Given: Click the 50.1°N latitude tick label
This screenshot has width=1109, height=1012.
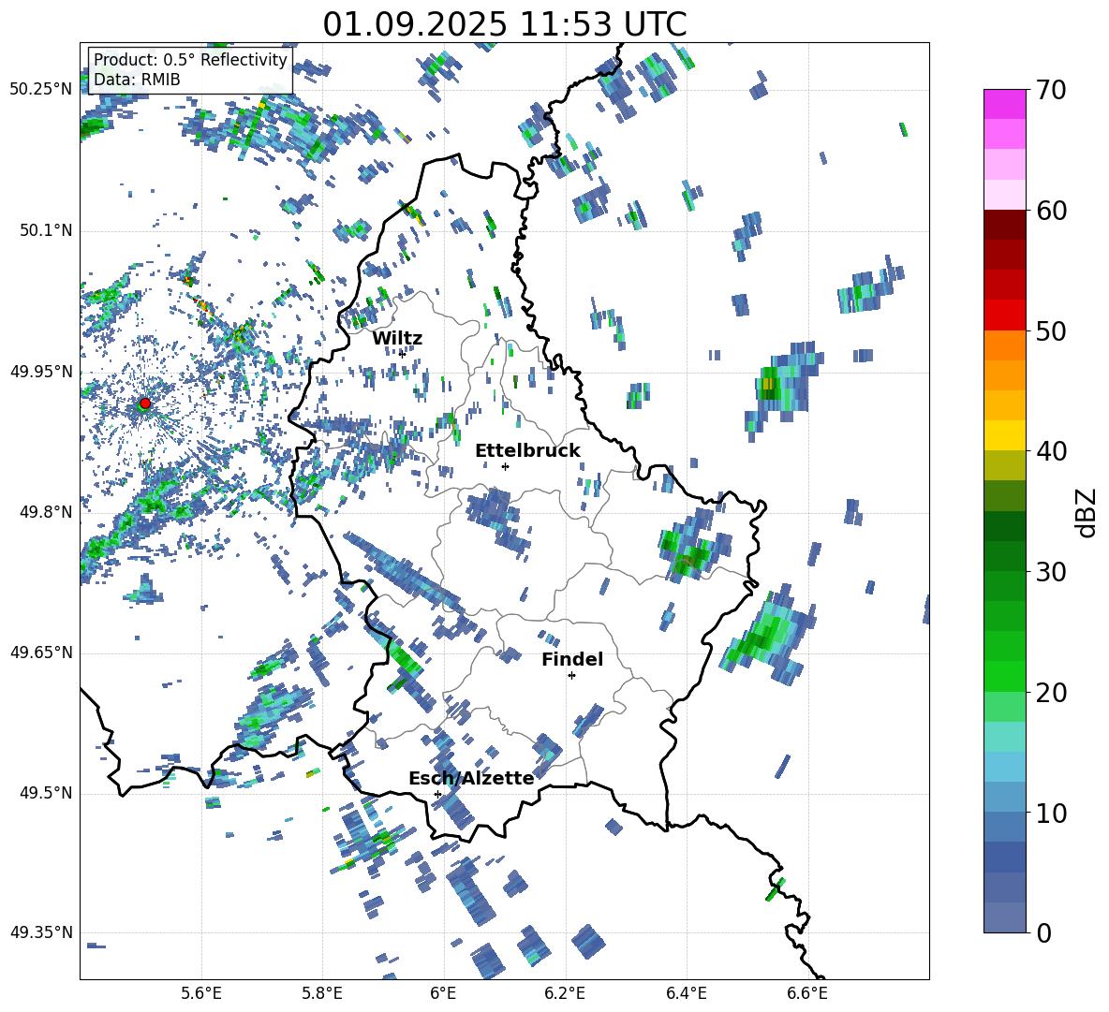Looking at the screenshot, I should tap(45, 230).
